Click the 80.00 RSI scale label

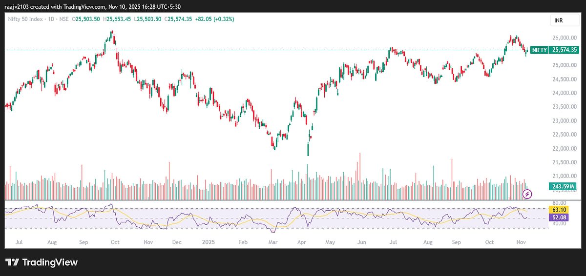[558, 202]
